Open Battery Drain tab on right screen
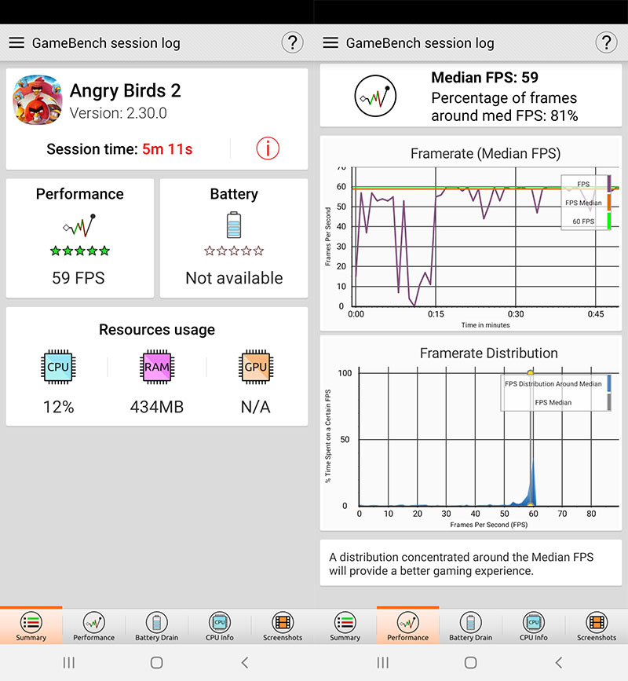 [471, 625]
